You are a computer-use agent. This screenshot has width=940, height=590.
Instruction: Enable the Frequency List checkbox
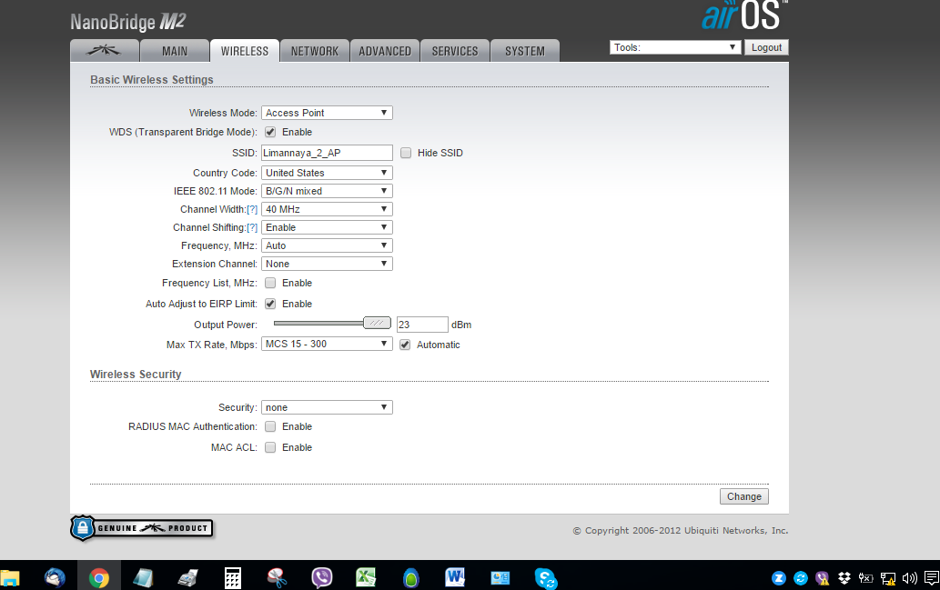tap(270, 283)
